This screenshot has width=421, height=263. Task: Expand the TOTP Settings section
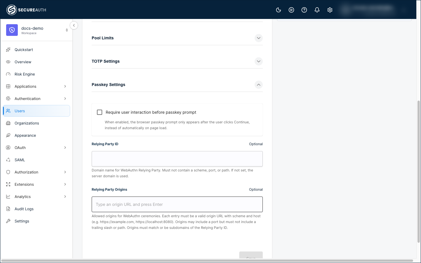point(259,61)
